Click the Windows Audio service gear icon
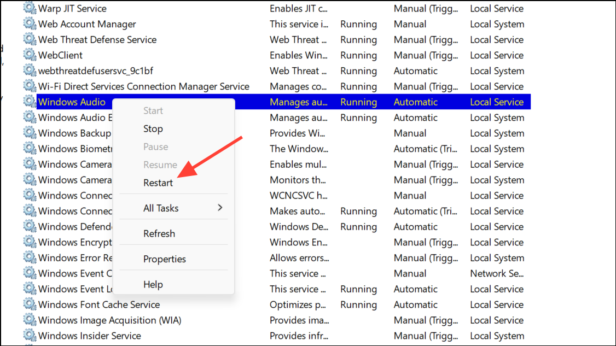This screenshot has width=616, height=346. 29,102
